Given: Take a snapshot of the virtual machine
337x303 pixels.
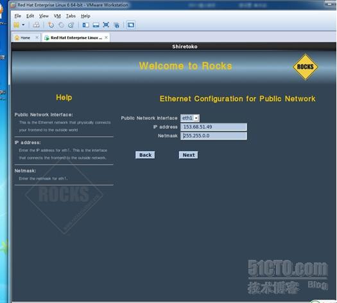Looking at the screenshot, I should pyautogui.click(x=51, y=25).
